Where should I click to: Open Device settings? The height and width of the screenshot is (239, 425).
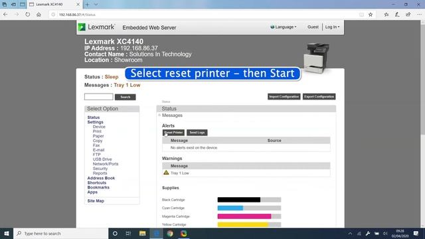99,127
